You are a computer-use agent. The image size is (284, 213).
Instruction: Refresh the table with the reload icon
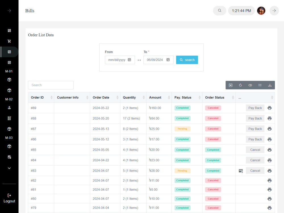(240, 85)
